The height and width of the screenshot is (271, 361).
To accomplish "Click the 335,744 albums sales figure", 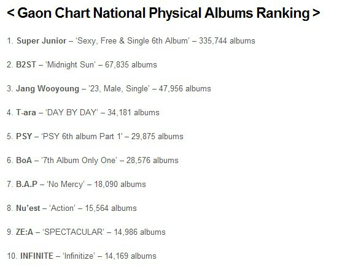I will tap(227, 41).
